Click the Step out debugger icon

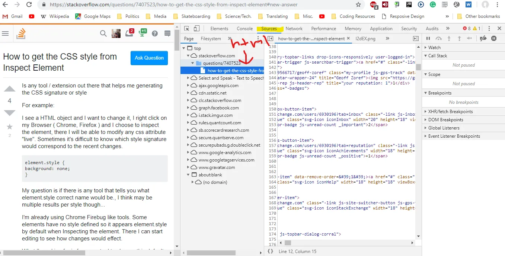click(x=459, y=38)
